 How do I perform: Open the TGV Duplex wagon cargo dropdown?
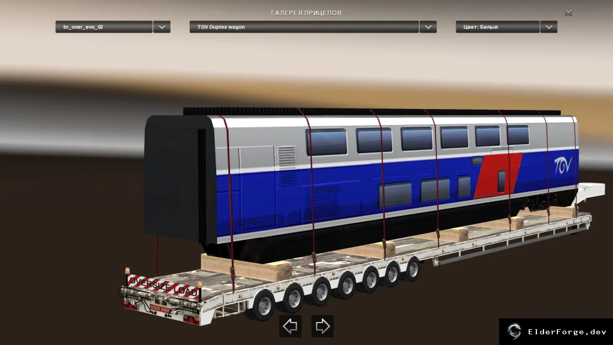click(x=304, y=27)
